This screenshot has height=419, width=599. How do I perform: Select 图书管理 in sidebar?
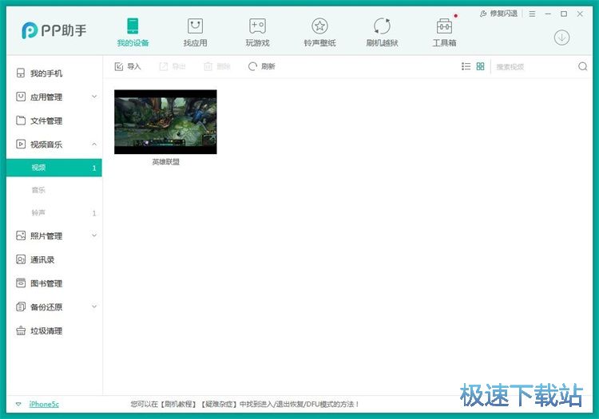(x=54, y=283)
